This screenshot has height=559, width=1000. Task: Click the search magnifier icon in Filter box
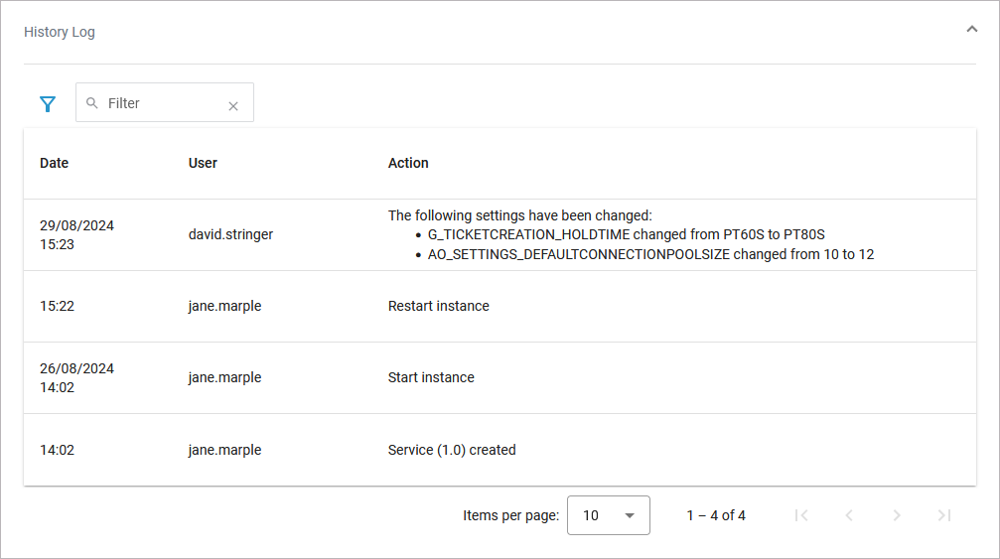click(92, 103)
